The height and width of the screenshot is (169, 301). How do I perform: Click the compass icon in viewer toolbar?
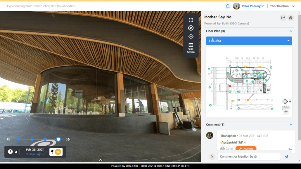[191, 28]
